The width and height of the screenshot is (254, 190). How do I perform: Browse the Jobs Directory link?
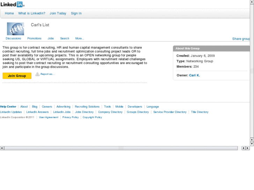[84, 112]
